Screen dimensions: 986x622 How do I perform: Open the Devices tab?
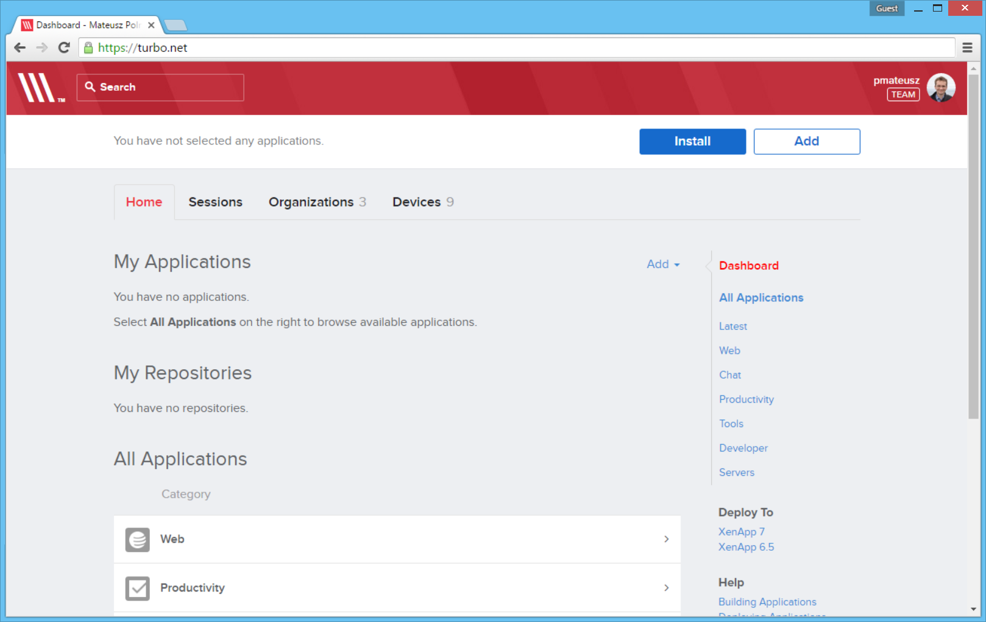[423, 202]
